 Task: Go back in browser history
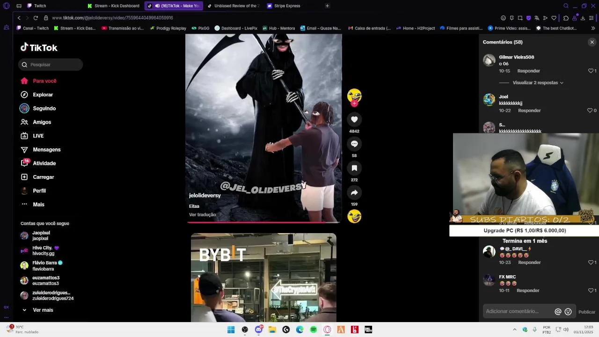(x=19, y=18)
